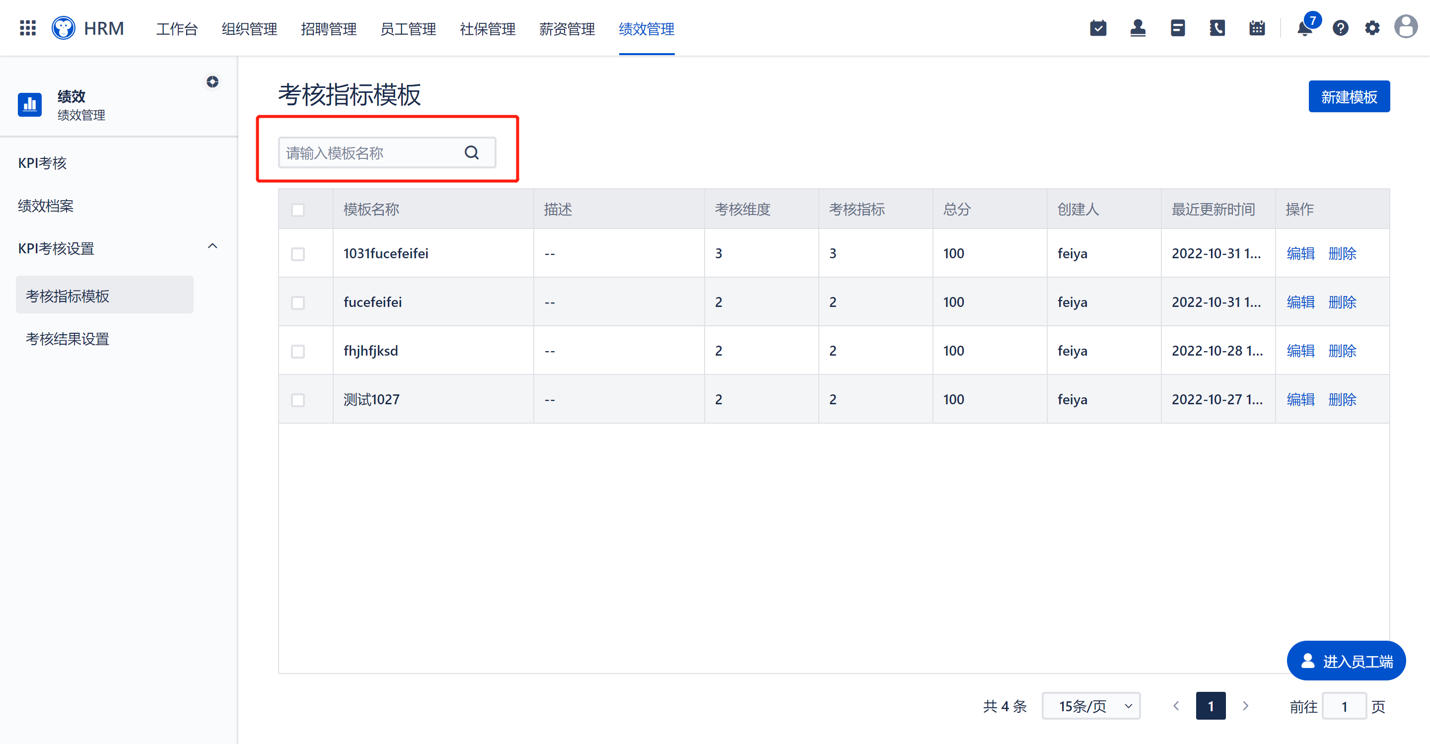Click the HRM monkey logo
This screenshot has height=744, width=1430.
[x=64, y=28]
